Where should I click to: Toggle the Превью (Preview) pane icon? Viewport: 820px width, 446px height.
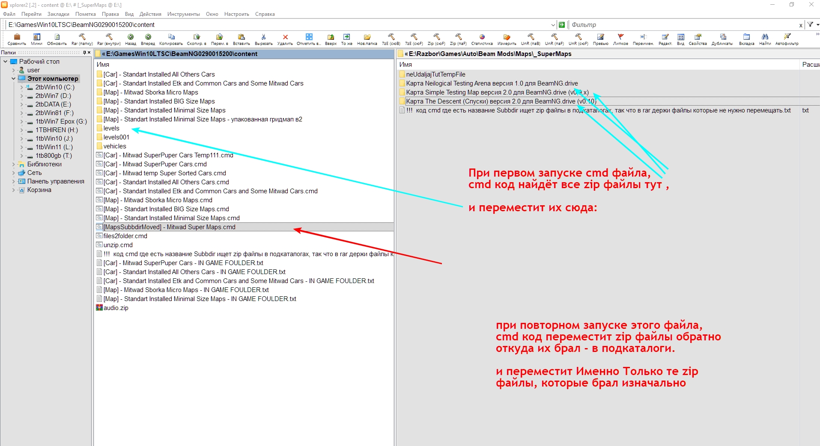(600, 37)
